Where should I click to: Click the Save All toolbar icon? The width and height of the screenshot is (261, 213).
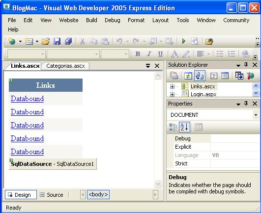[x=68, y=41]
